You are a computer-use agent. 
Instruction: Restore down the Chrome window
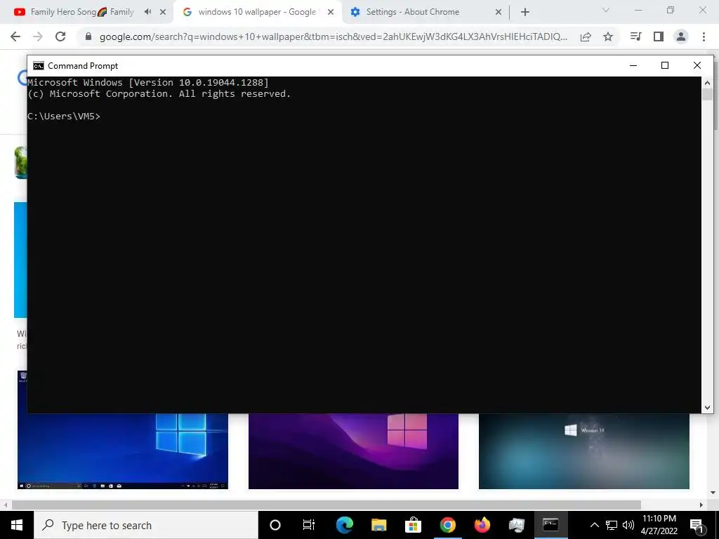(671, 10)
